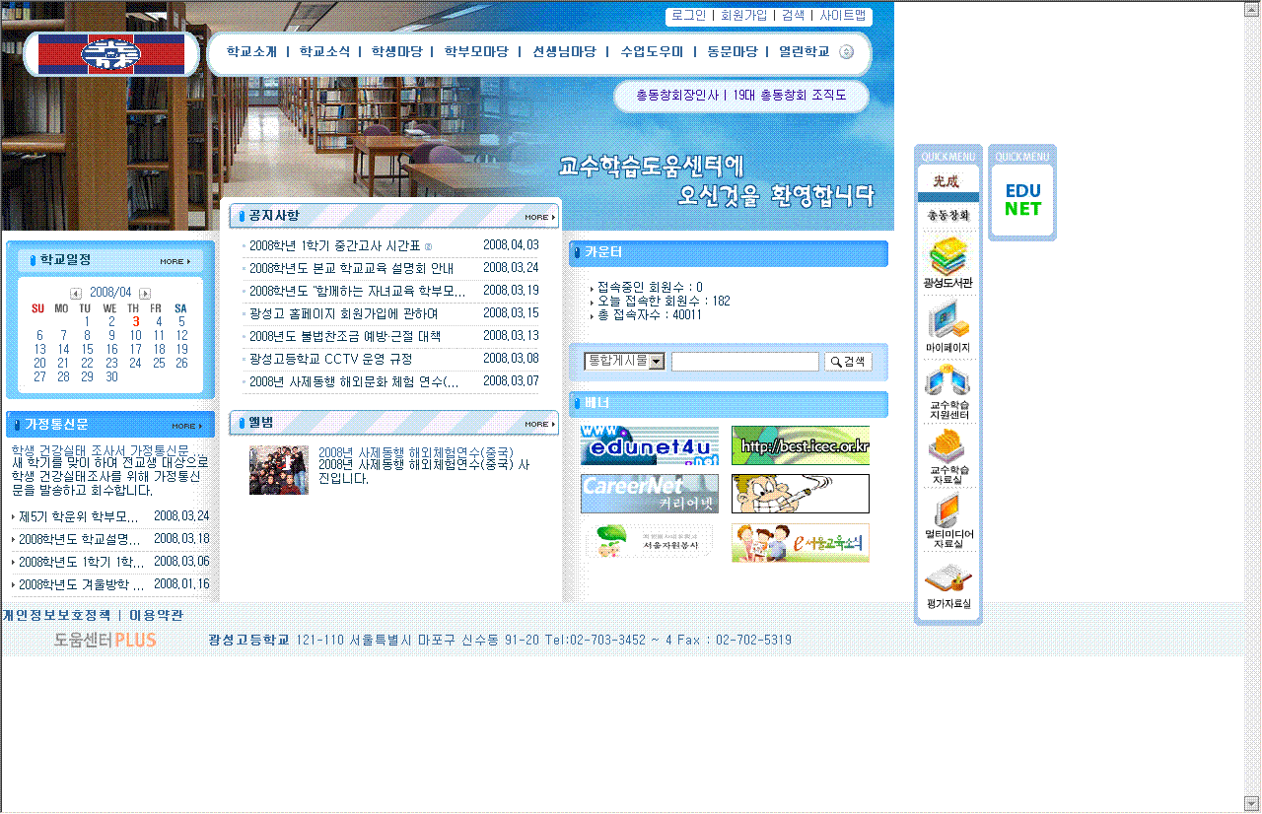Open the 광성도서관 quick menu icon
Screen dimensions: 1262x814
pyautogui.click(x=947, y=258)
